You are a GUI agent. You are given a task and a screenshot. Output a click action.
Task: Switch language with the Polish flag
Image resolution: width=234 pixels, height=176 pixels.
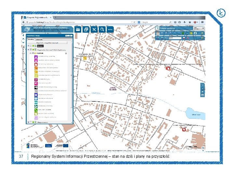pyautogui.click(x=184, y=38)
